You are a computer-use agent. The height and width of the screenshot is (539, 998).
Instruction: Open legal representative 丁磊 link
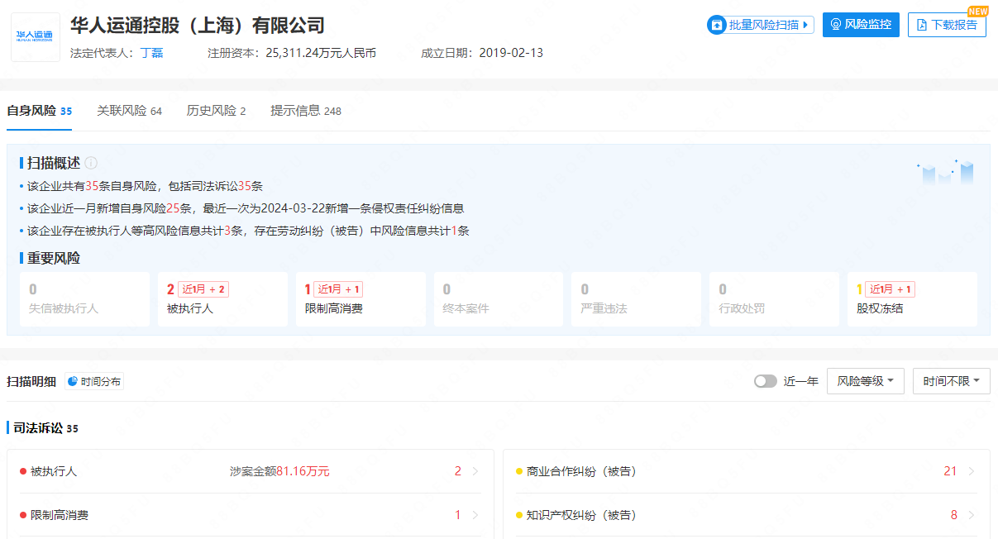tap(151, 53)
